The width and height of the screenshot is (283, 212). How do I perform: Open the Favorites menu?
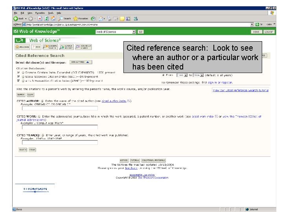[40, 13]
